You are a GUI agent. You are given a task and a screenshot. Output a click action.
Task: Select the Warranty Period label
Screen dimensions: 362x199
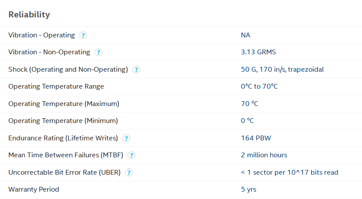coord(34,189)
